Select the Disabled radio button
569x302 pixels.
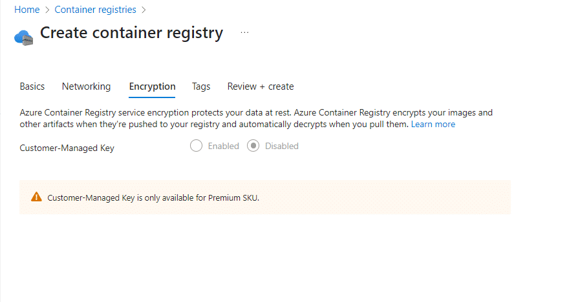(x=253, y=146)
